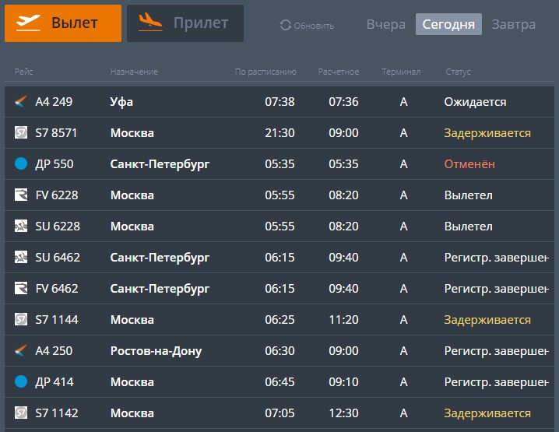Select flight number S7 1144
The image size is (559, 432).
pos(57,319)
